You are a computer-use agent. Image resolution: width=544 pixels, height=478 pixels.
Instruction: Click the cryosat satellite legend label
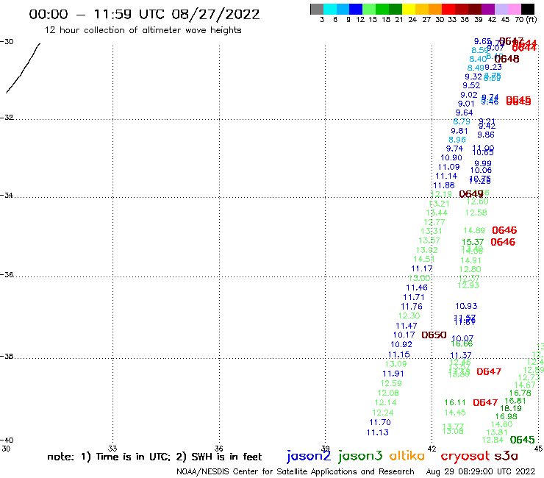pos(465,456)
